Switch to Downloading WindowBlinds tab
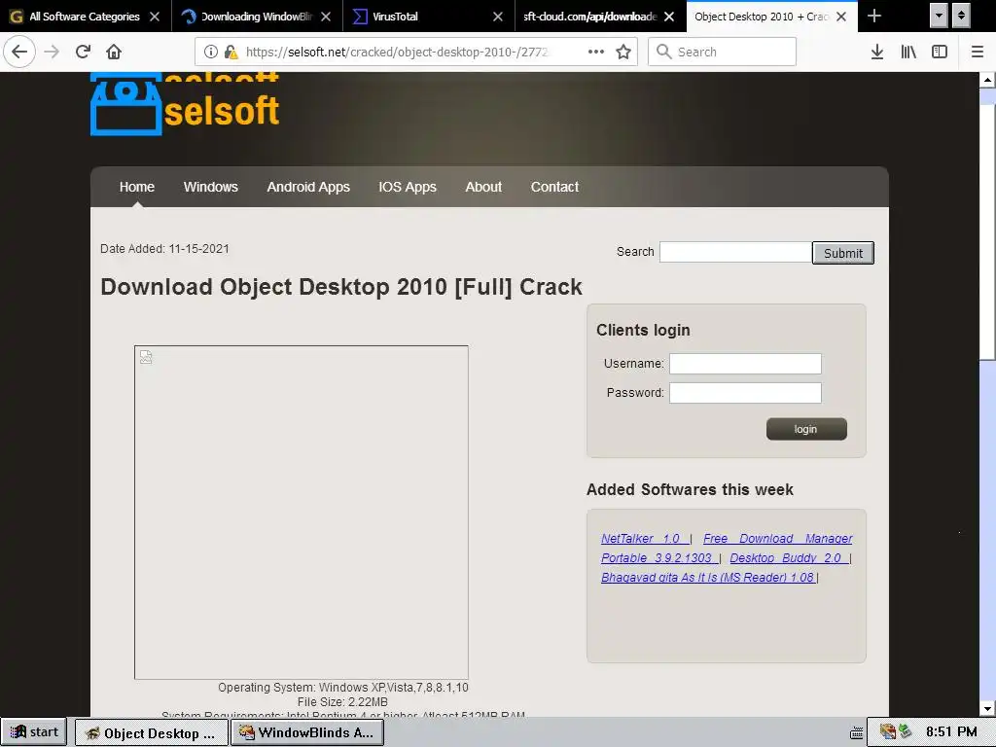 (257, 17)
